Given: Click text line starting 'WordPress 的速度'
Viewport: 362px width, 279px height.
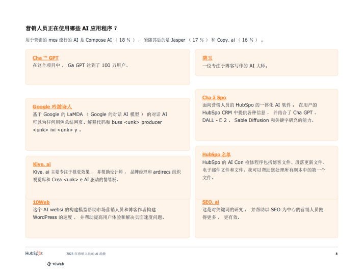Looking at the screenshot, I should coord(98,217).
